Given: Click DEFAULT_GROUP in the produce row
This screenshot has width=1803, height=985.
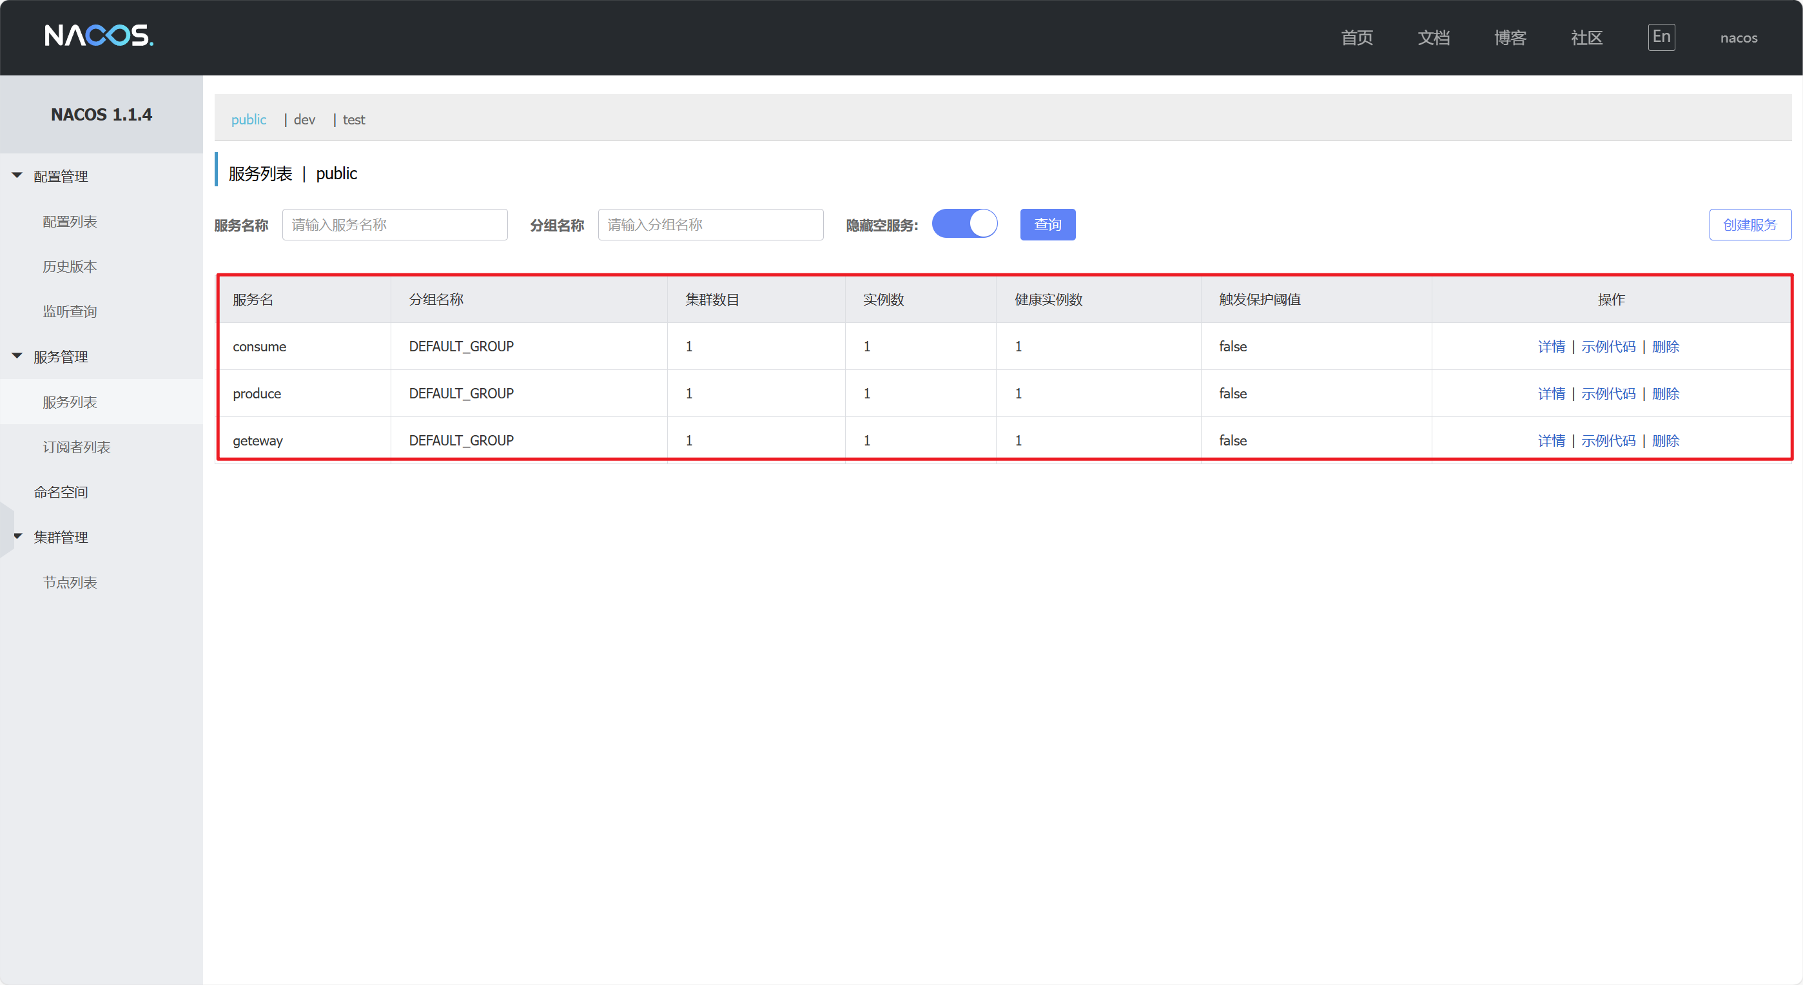Looking at the screenshot, I should coord(462,393).
